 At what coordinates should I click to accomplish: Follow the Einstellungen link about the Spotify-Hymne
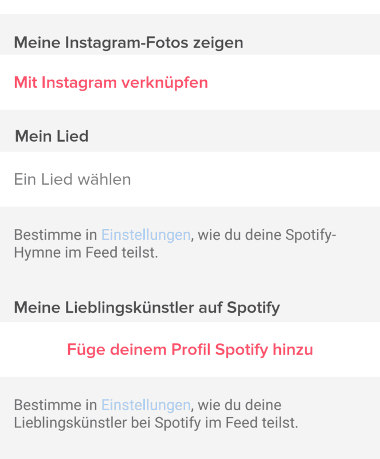[146, 235]
